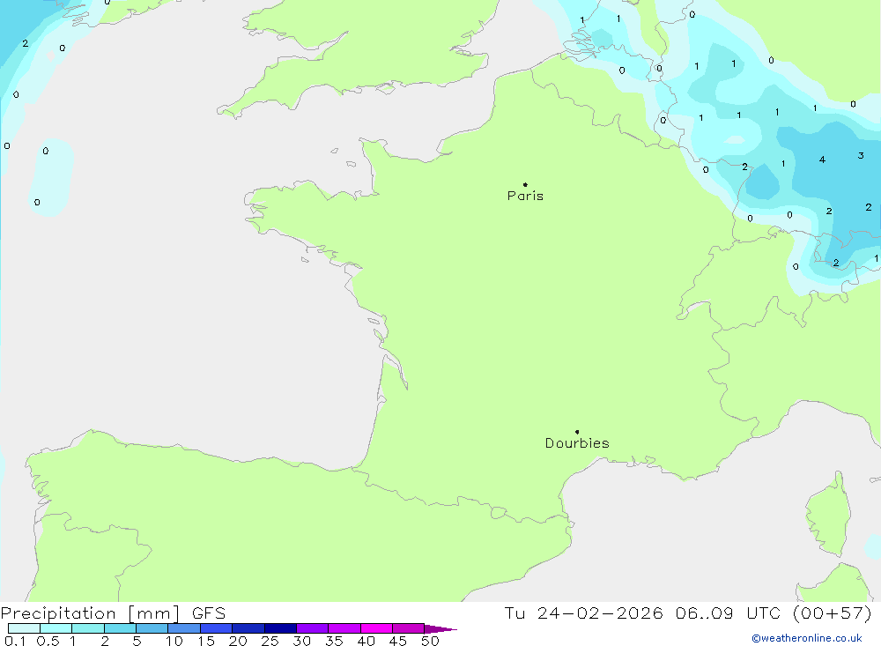
Task: Pick the 25–30 mm legend swatch
Action: click(x=280, y=628)
